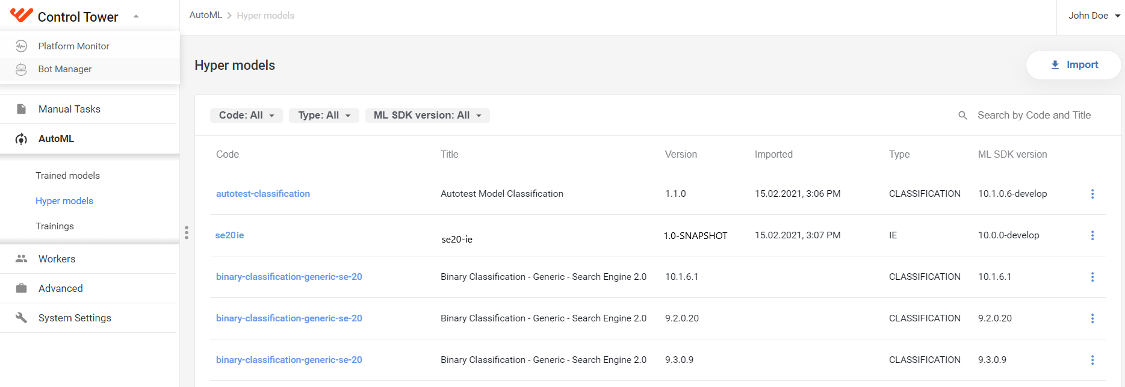Viewport: 1125px width, 387px height.
Task: Open John Doe user dropdown
Action: tap(1094, 16)
